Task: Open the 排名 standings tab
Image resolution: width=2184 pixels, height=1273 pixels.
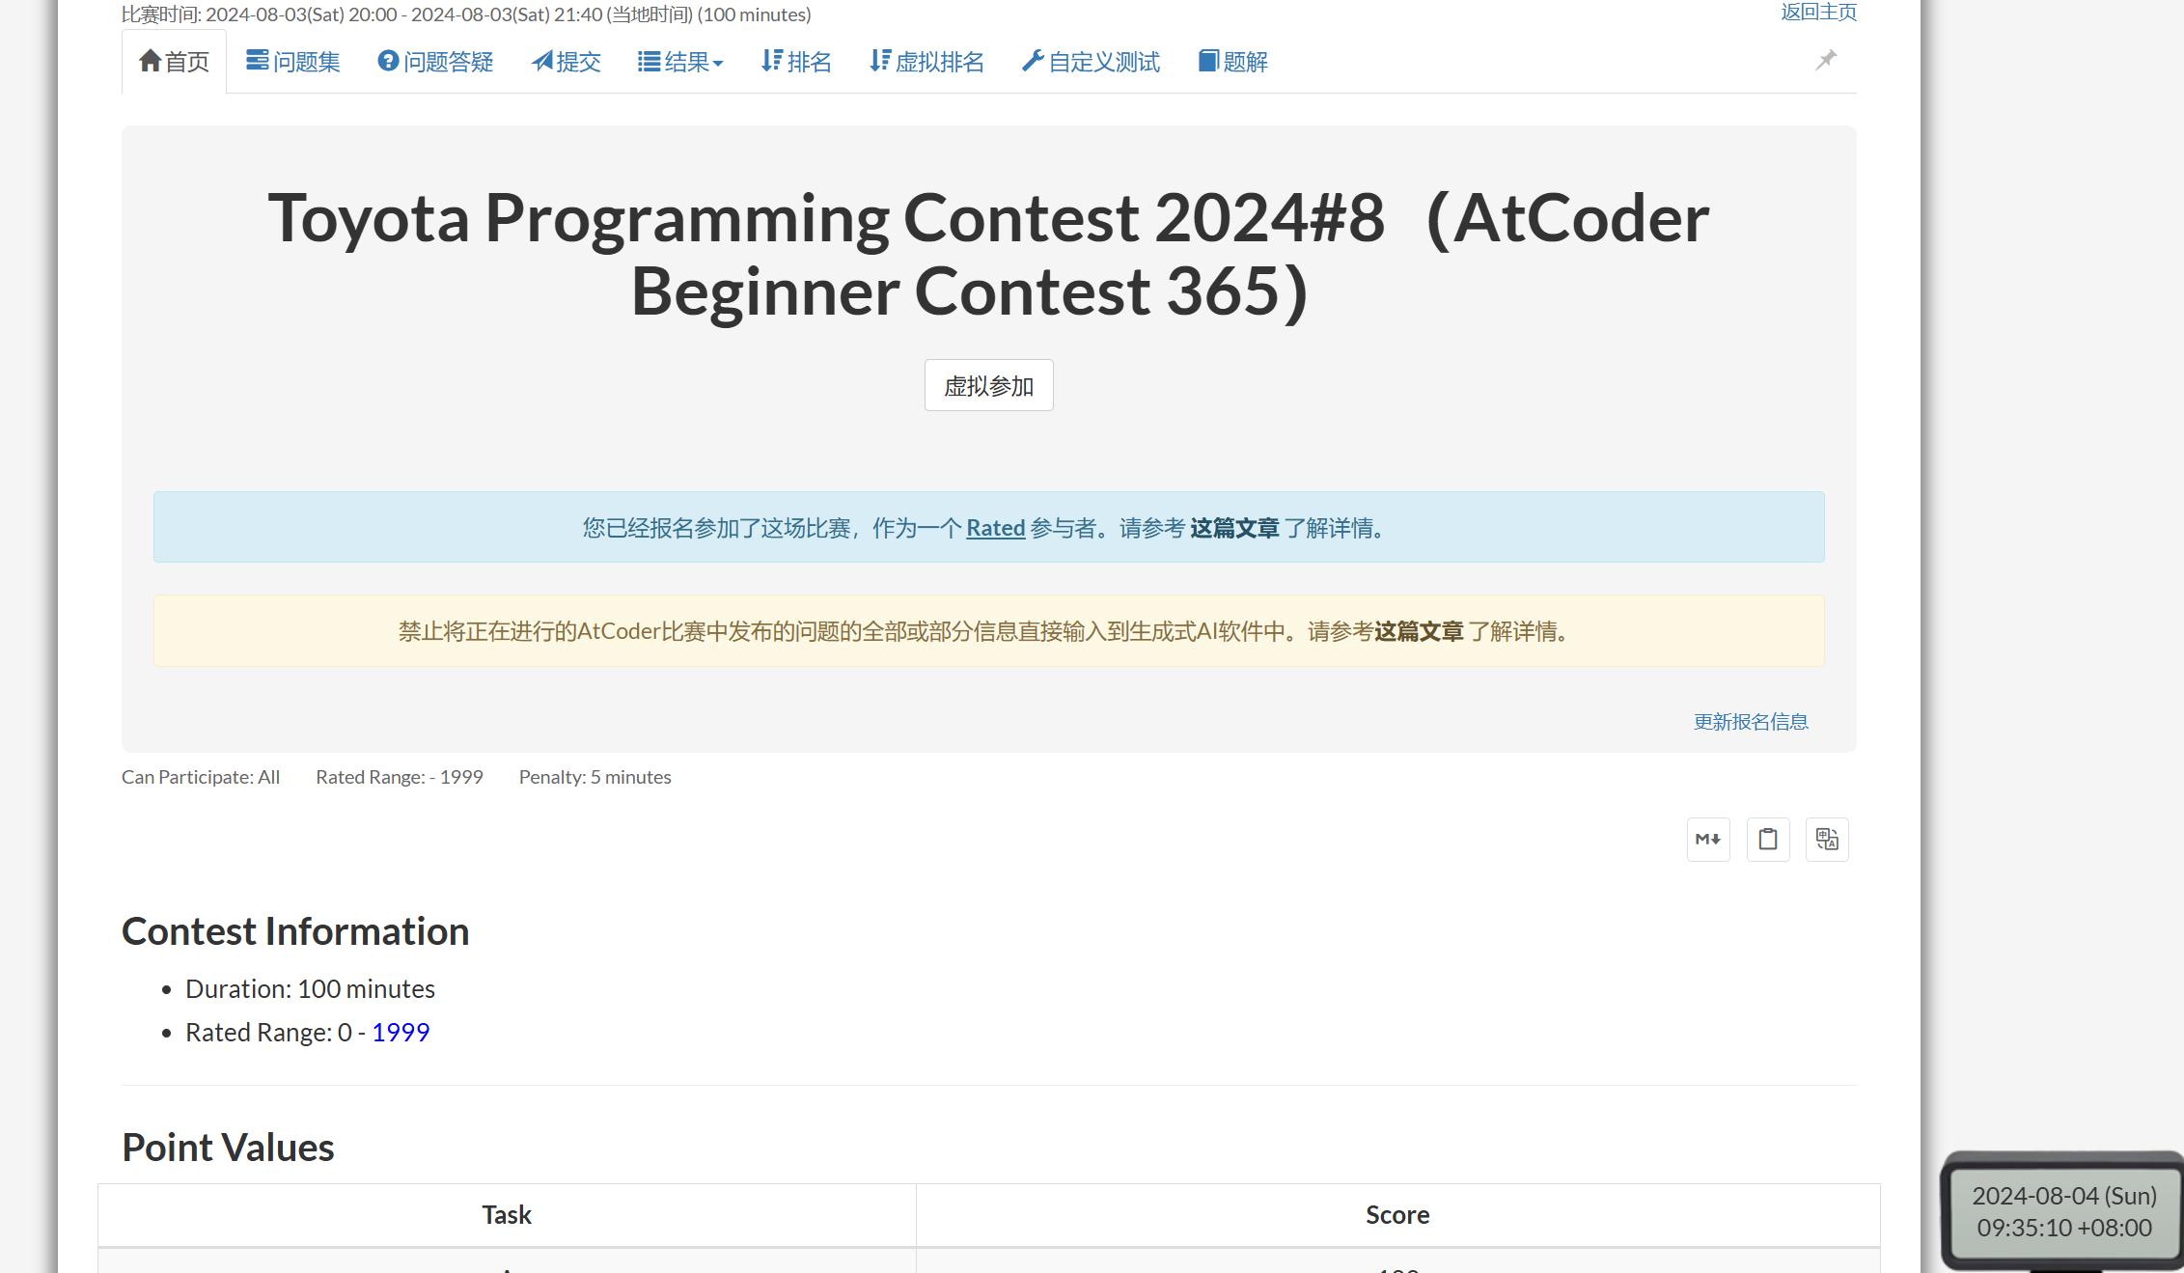Action: point(796,63)
